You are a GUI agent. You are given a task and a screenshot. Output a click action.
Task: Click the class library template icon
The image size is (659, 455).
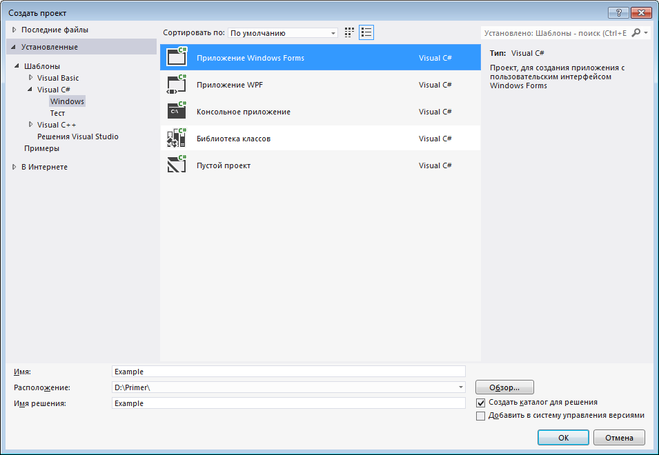click(x=177, y=138)
